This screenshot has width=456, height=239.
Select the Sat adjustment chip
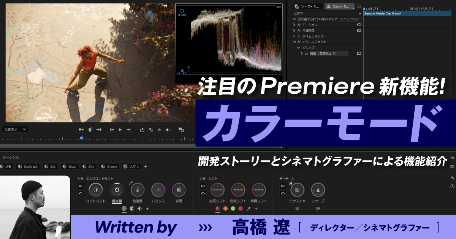[51, 167]
